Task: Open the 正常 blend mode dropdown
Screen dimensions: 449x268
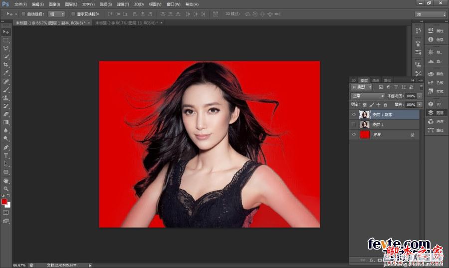Action: [x=367, y=96]
